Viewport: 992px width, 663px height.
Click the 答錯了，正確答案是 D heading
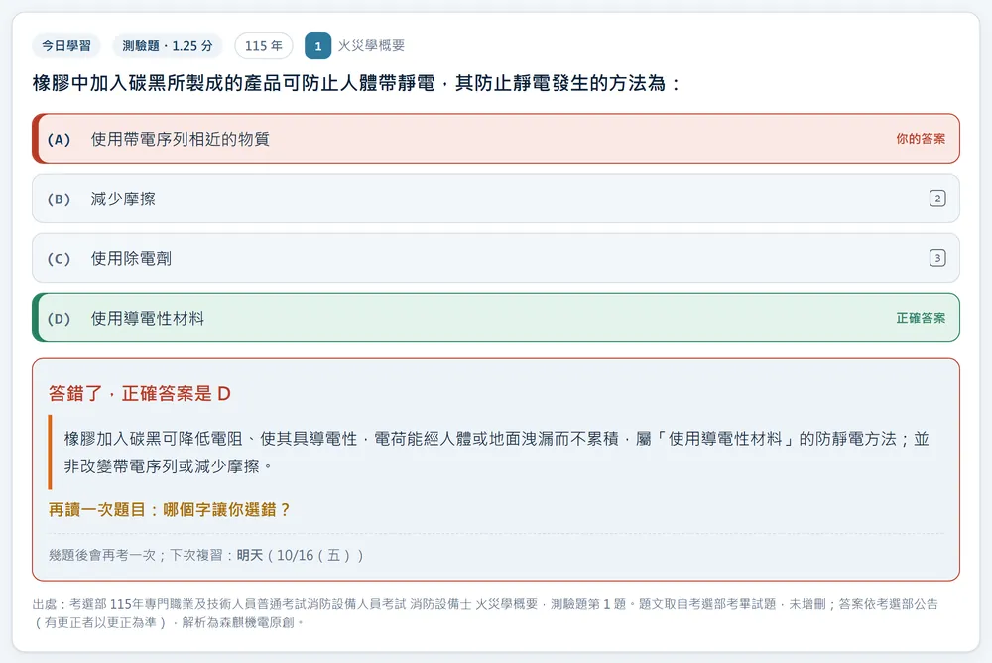pos(140,394)
